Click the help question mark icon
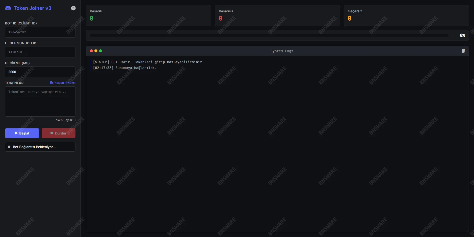474x237 pixels. click(x=73, y=8)
